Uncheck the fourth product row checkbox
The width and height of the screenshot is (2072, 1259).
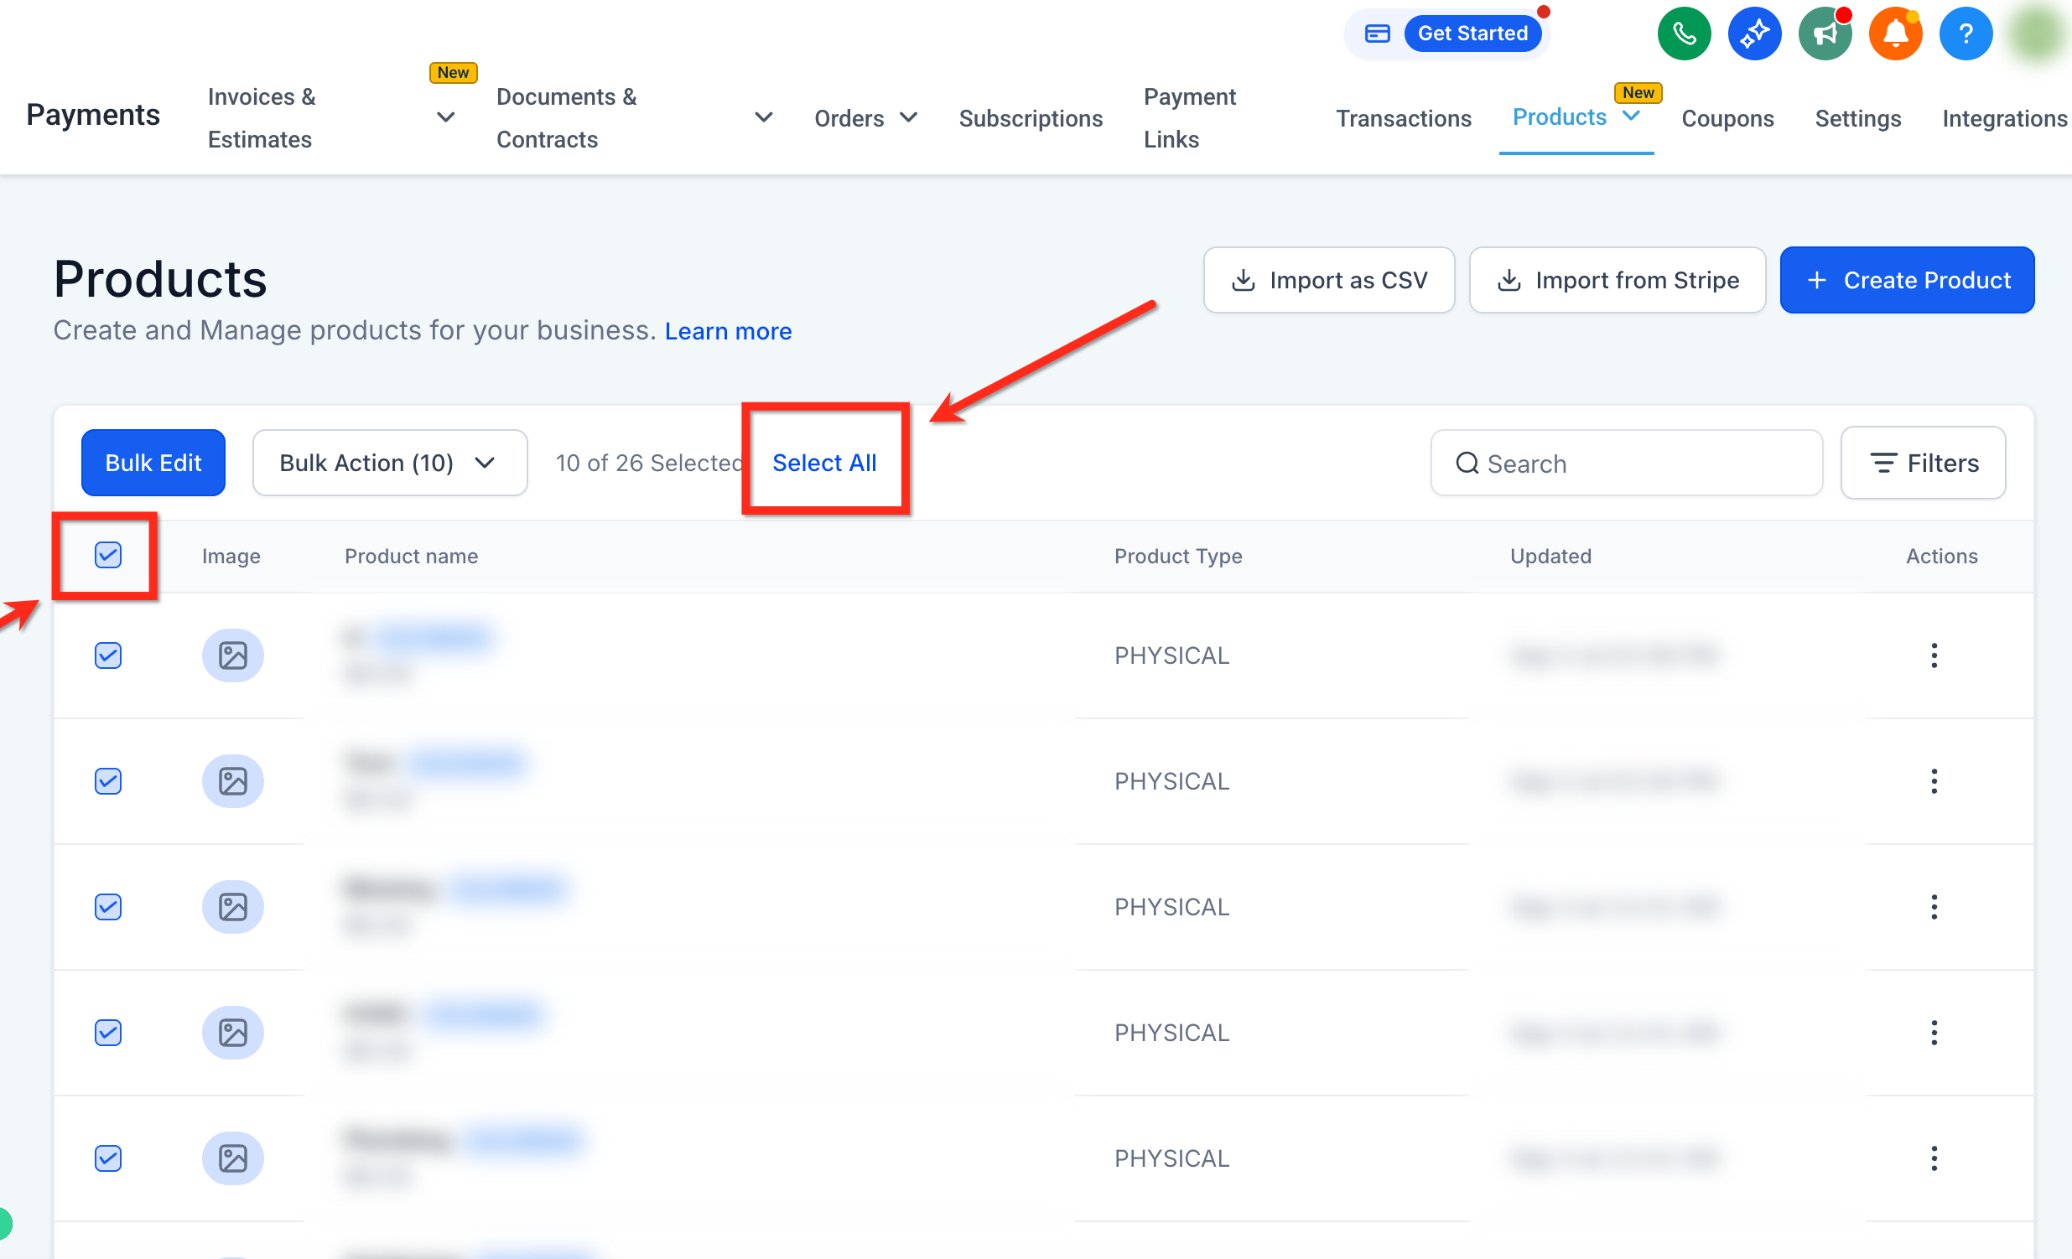coord(107,1032)
